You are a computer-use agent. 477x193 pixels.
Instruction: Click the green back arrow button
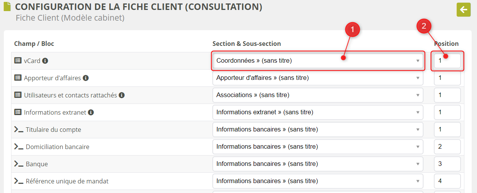[463, 10]
